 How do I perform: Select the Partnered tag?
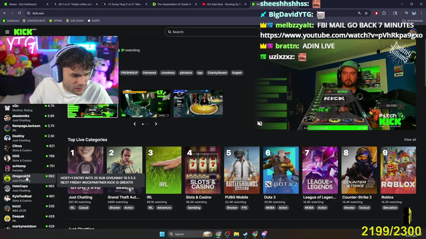(149, 73)
